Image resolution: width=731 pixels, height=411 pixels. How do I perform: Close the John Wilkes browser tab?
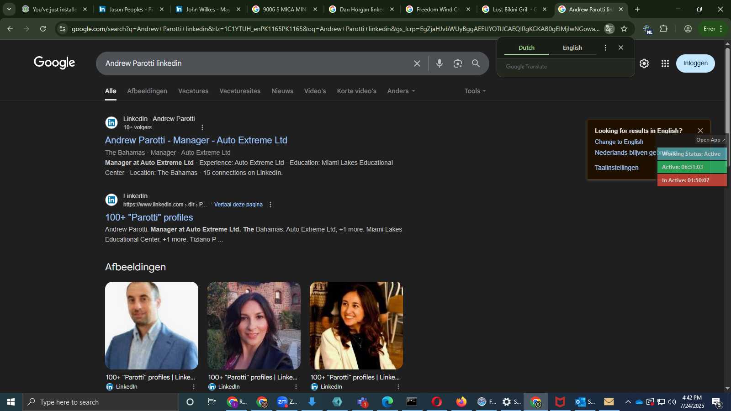(238, 9)
